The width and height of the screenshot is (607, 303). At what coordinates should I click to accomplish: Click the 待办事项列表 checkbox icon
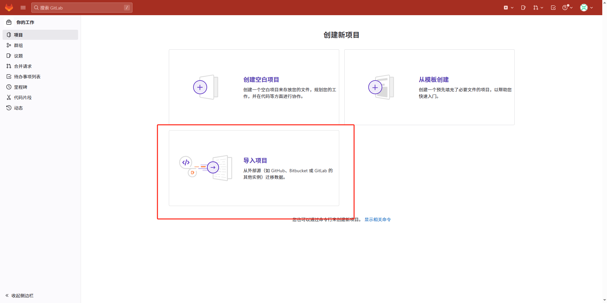click(x=9, y=76)
